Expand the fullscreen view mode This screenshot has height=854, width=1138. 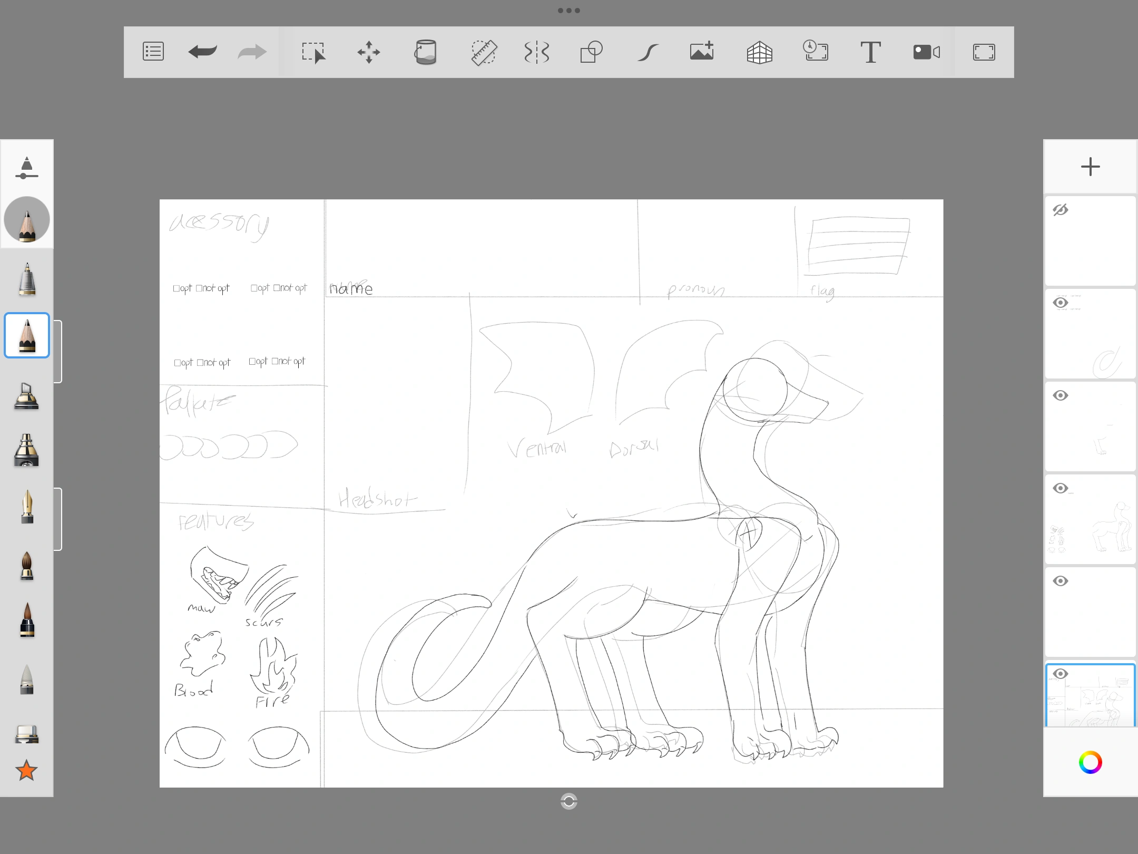[984, 52]
